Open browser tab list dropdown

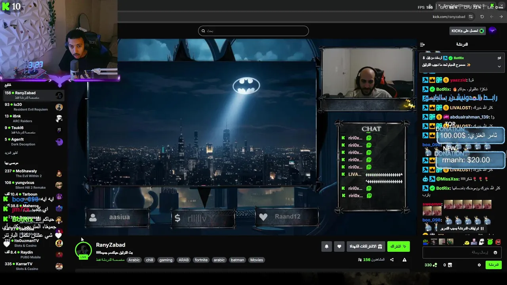pyautogui.click(x=501, y=5)
